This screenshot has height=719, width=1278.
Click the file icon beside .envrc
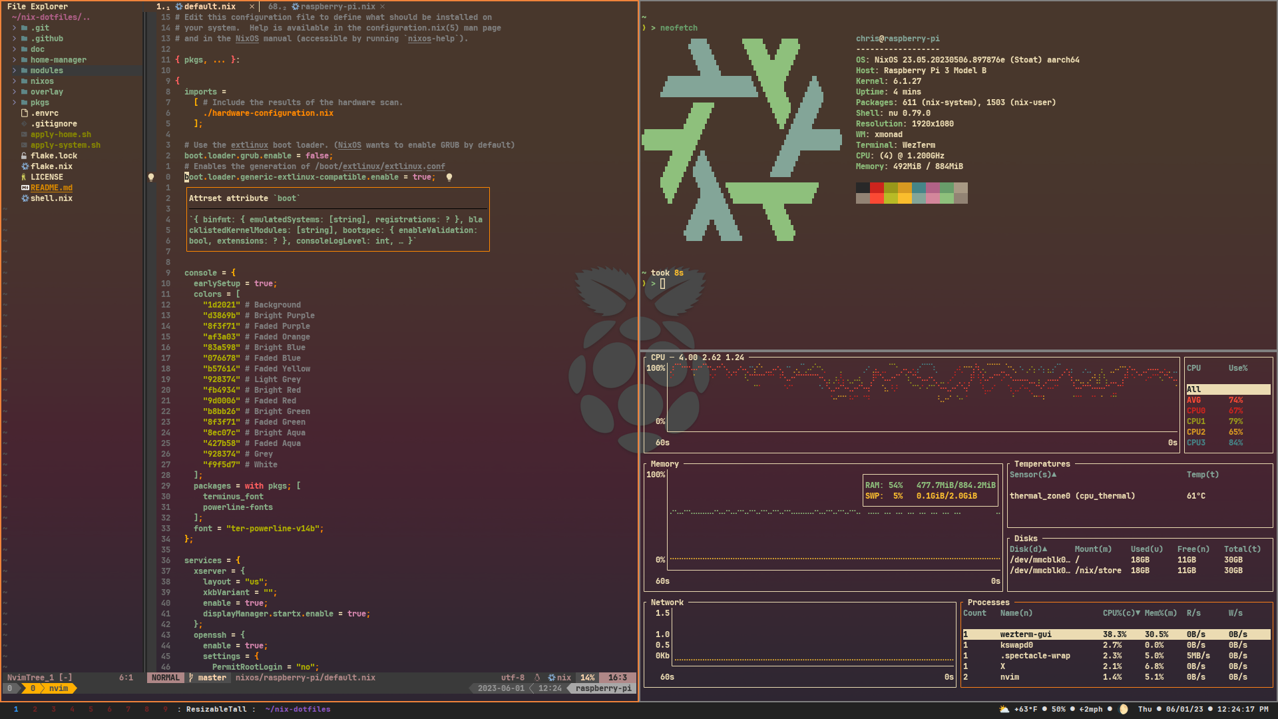tap(25, 113)
